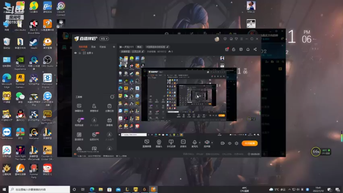Open the user avatar in title bar

217,39
